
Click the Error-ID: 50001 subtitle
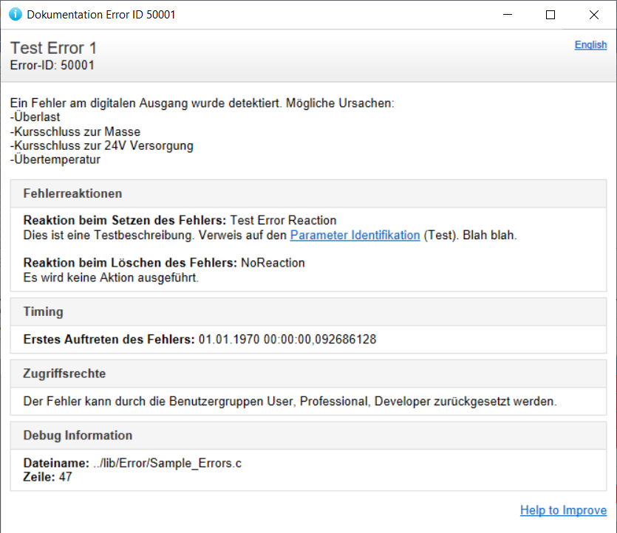(52, 65)
